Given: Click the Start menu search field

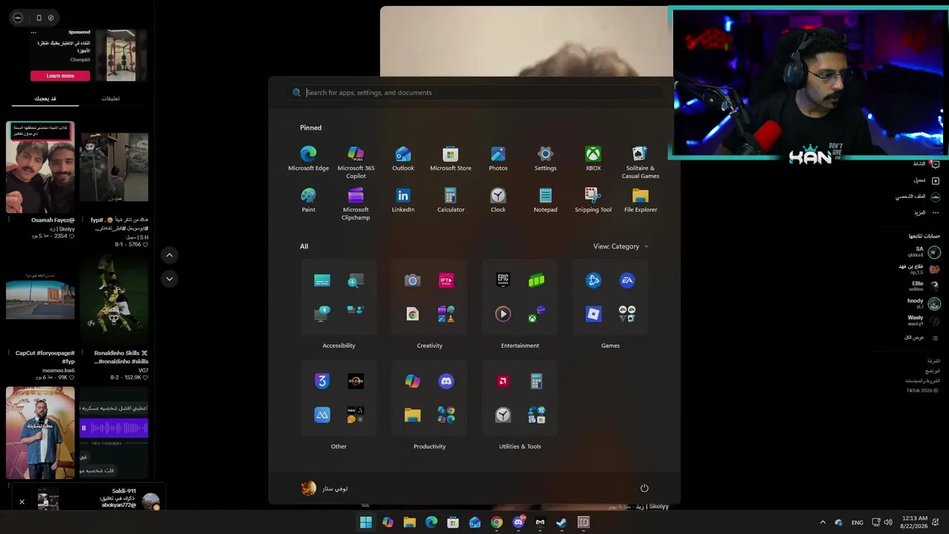Looking at the screenshot, I should click(474, 93).
